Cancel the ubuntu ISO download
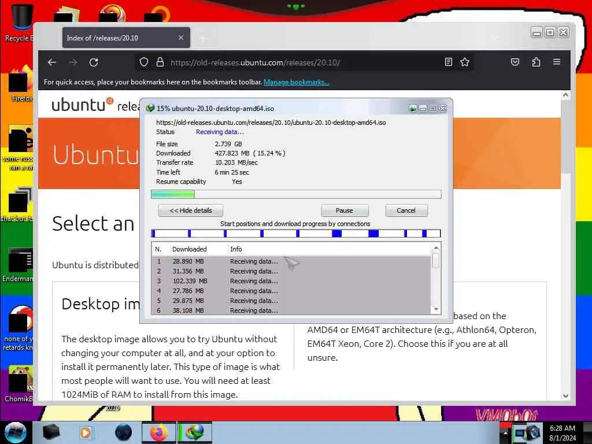This screenshot has width=592, height=444. [x=406, y=210]
